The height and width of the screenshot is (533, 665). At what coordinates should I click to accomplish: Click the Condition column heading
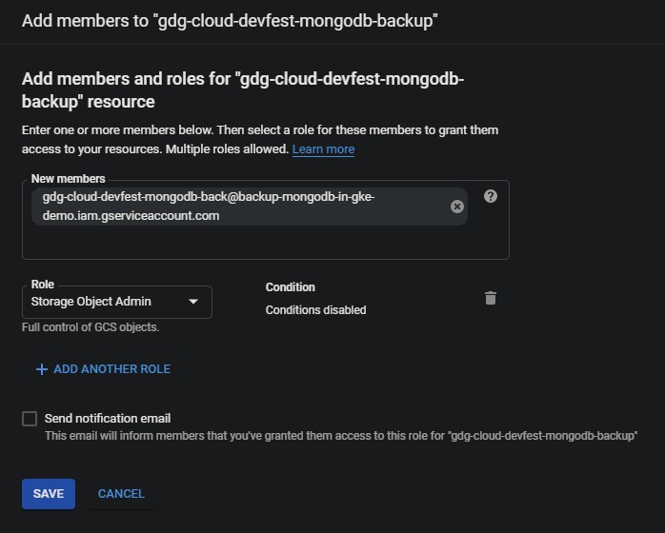290,287
